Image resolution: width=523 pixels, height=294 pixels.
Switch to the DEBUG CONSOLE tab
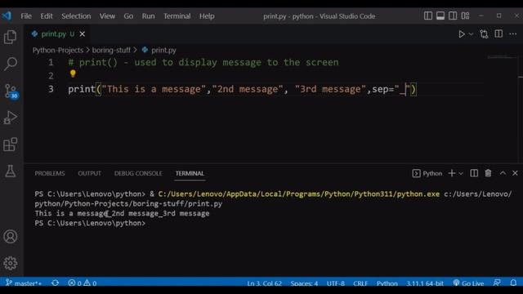138,173
